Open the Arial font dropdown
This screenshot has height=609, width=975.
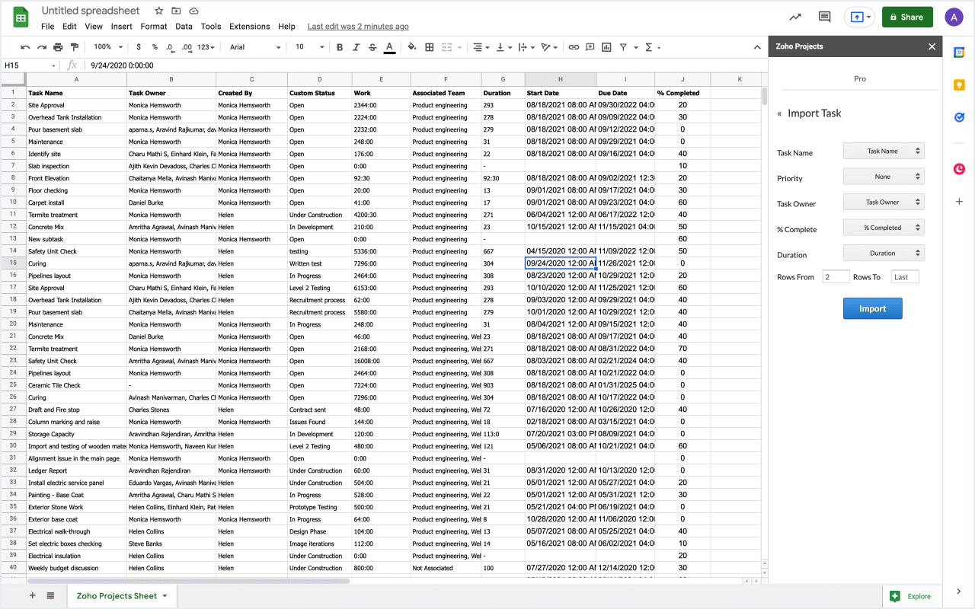tap(255, 47)
